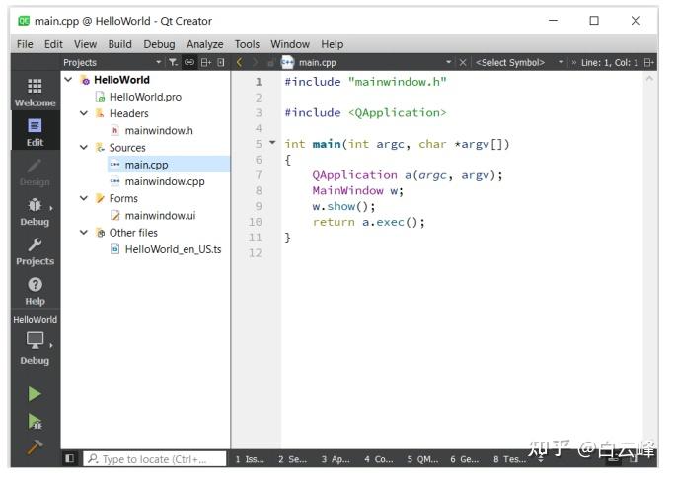673x477 pixels.
Task: Close the main.cpp document
Action: (463, 62)
